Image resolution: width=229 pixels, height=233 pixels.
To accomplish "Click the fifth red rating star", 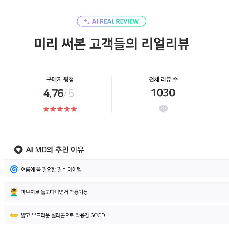I will [74, 109].
